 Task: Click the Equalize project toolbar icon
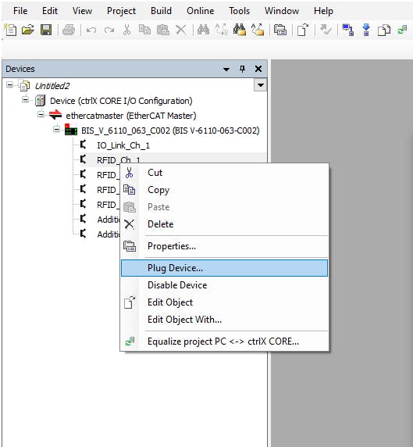402,30
